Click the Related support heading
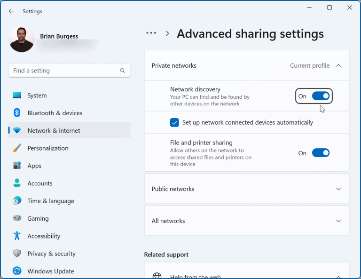 (166, 255)
